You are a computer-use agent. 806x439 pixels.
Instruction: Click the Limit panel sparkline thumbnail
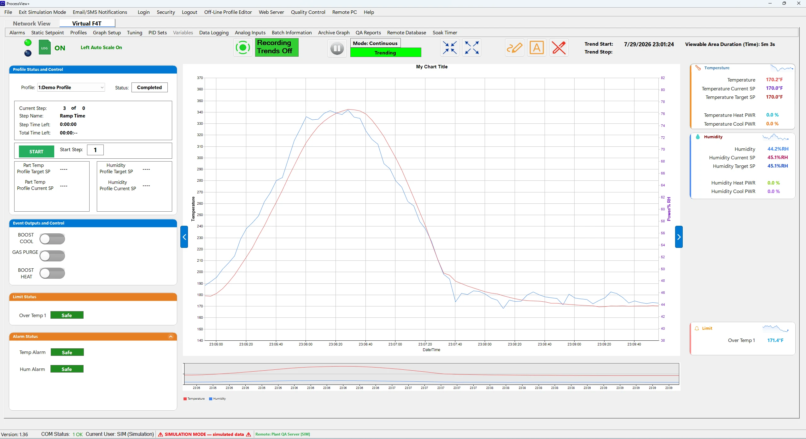point(776,328)
